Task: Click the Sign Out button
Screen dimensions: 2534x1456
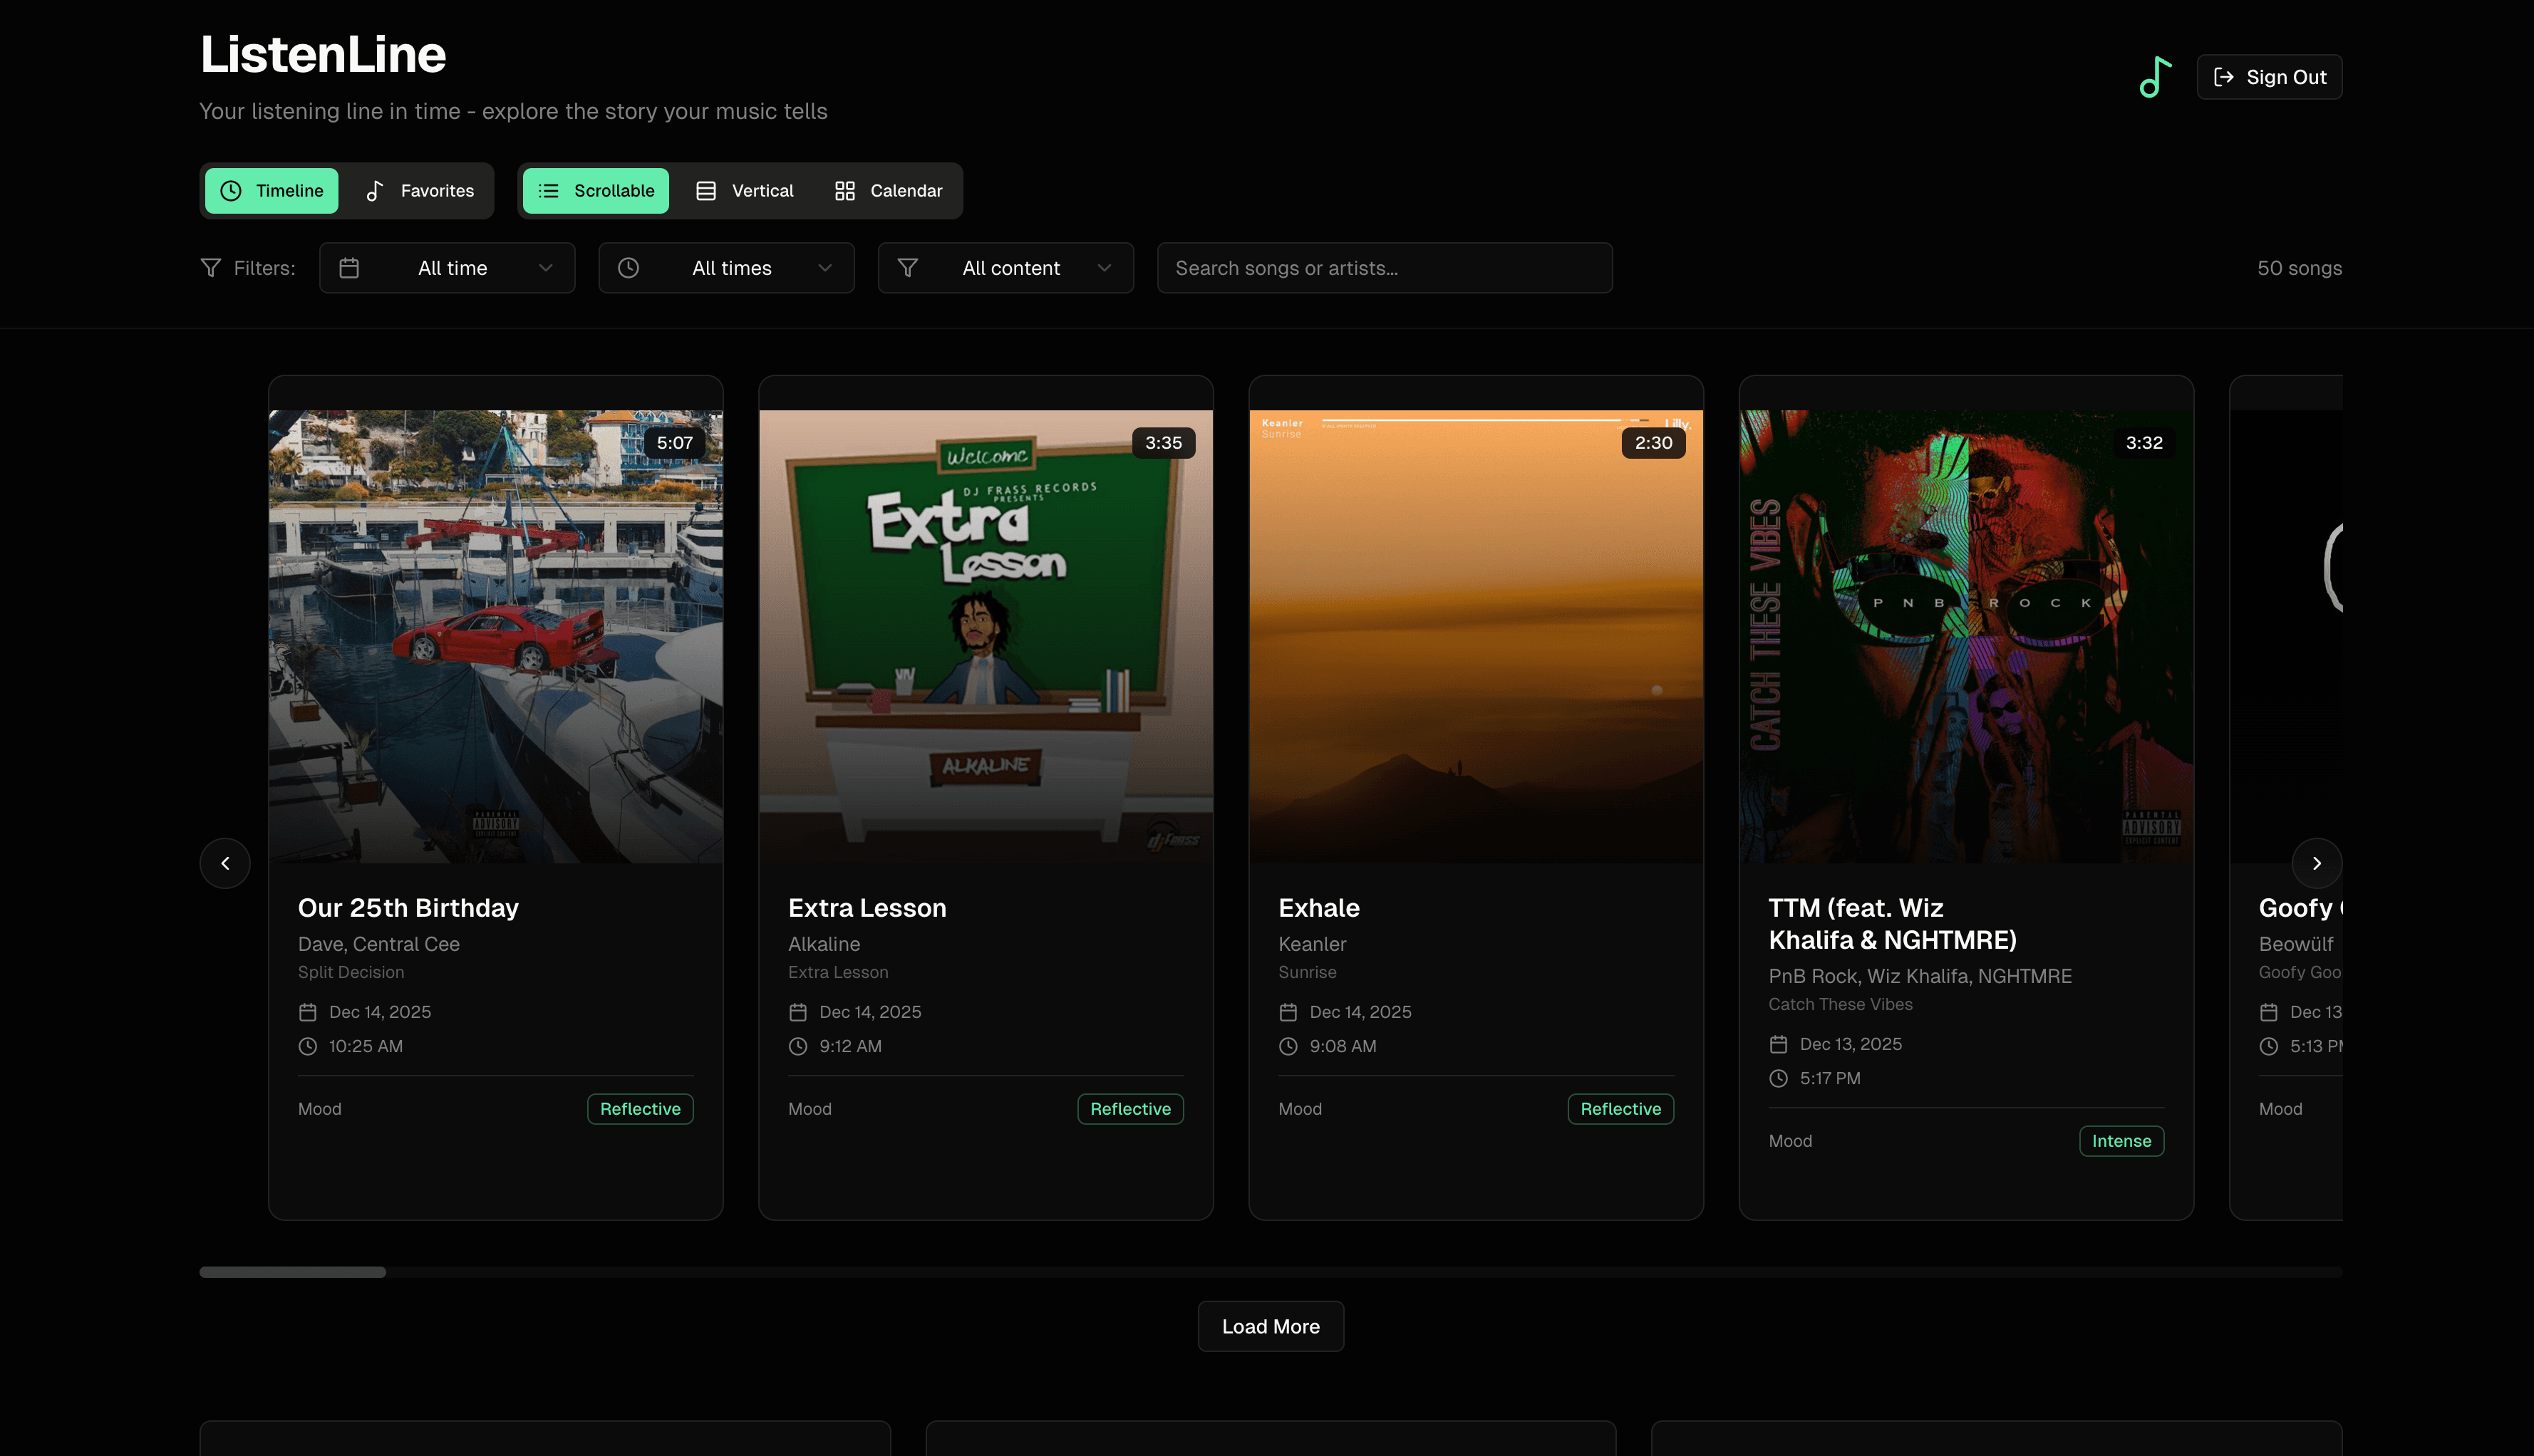Action: [2269, 76]
